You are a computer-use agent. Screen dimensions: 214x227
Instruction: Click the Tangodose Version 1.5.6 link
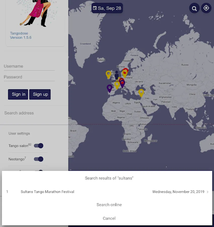(21, 36)
